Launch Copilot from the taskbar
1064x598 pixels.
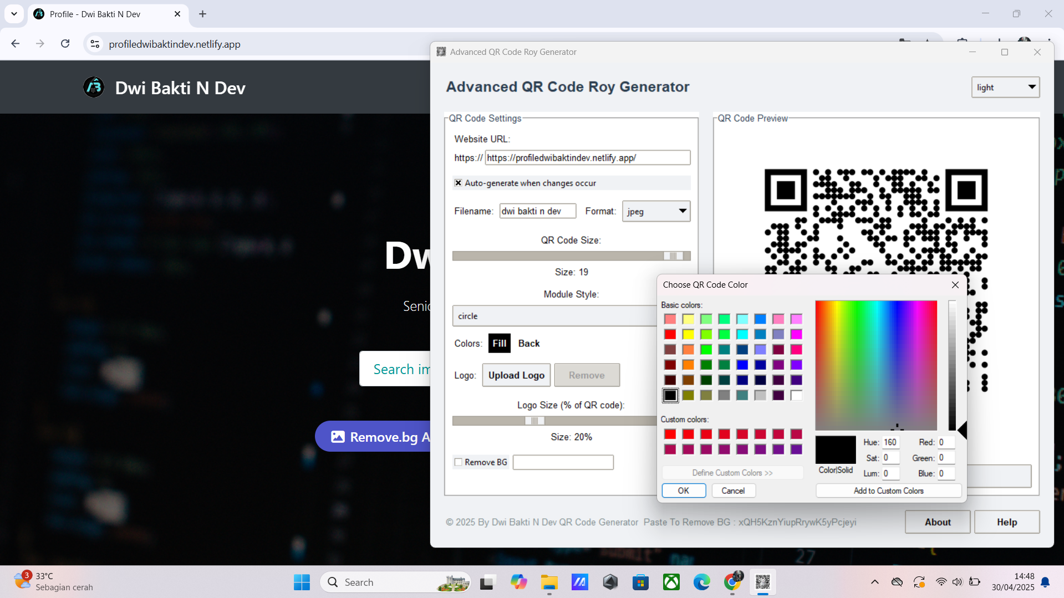point(519,582)
